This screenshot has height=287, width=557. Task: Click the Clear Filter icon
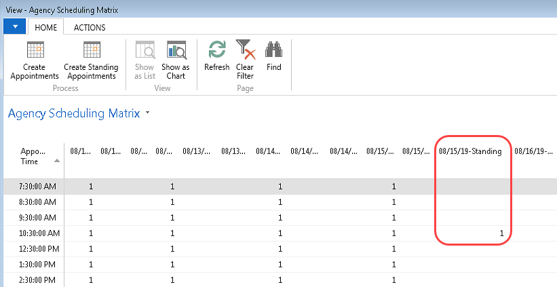click(244, 51)
